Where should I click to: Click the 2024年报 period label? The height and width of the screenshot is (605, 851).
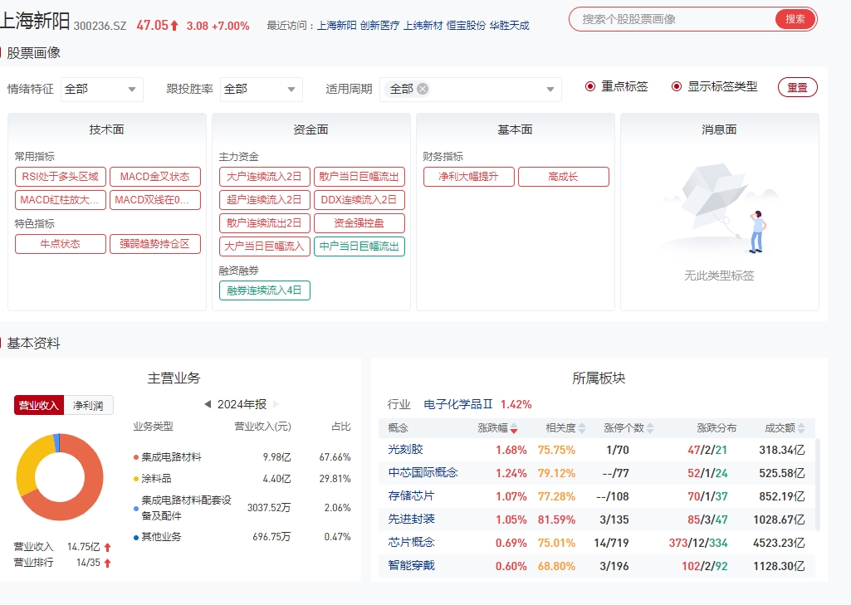tap(242, 405)
